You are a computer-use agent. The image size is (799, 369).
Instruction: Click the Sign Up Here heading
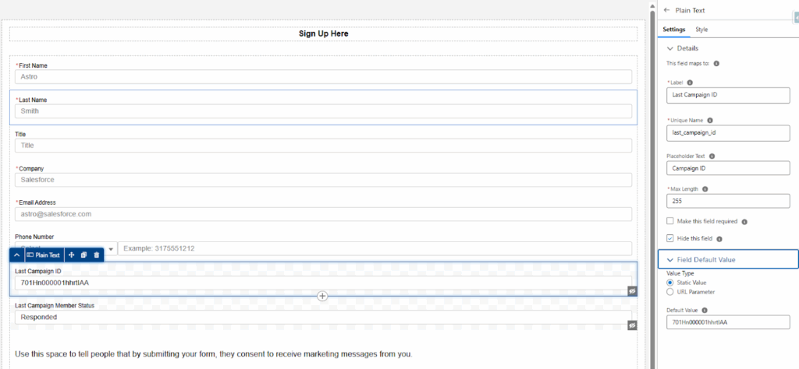coord(324,33)
